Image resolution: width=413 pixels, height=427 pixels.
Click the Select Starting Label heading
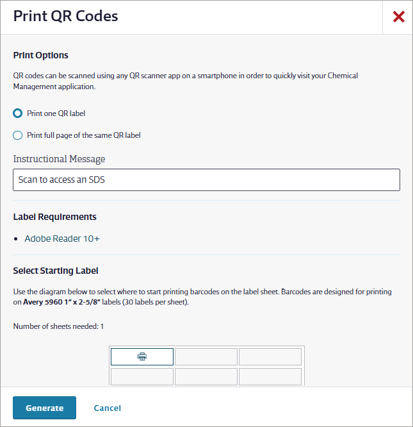(56, 271)
